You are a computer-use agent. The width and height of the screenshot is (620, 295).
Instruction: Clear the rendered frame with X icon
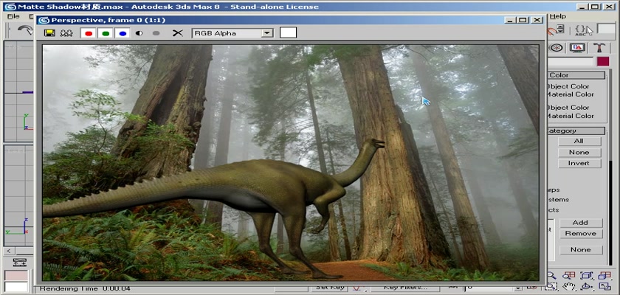pyautogui.click(x=177, y=33)
